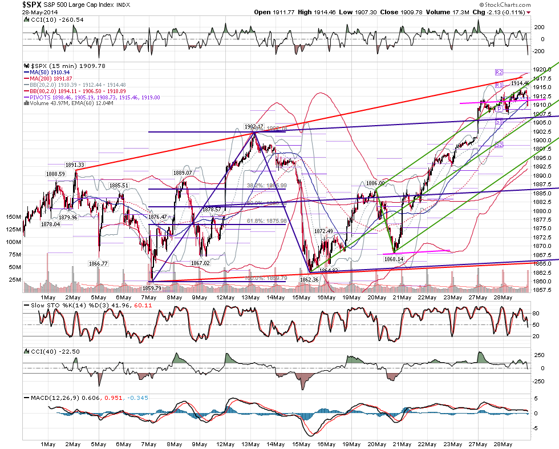Select the P pivot point marker

point(500,109)
